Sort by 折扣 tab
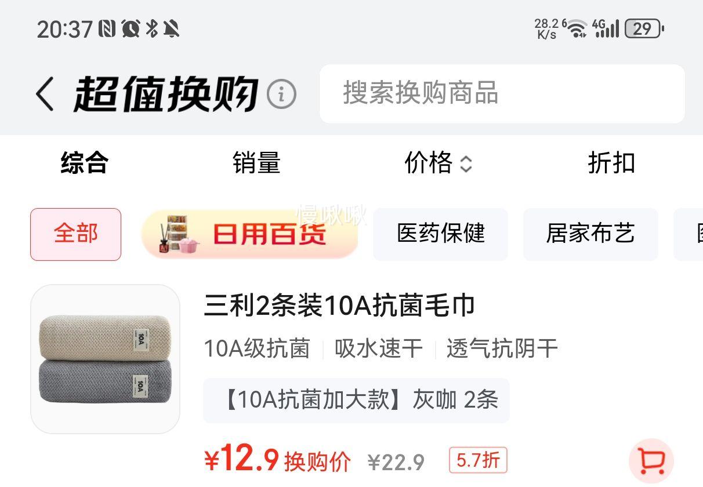Image resolution: width=703 pixels, height=487 pixels. pos(611,163)
